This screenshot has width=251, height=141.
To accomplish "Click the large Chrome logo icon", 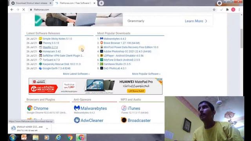I will tap(30, 108).
